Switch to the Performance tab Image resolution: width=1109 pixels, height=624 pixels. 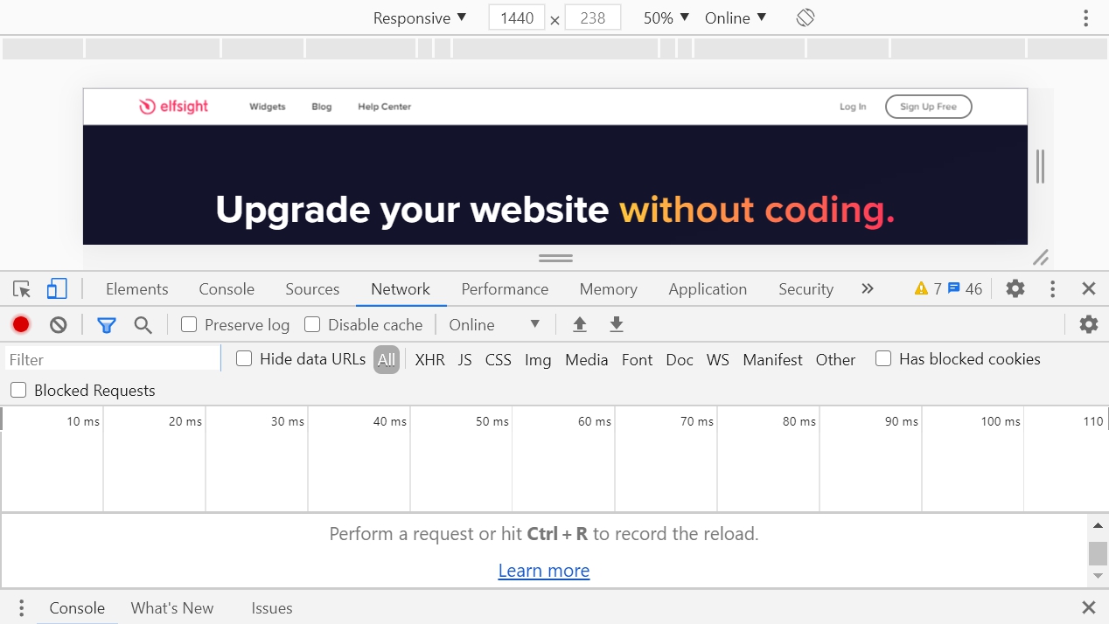(505, 288)
